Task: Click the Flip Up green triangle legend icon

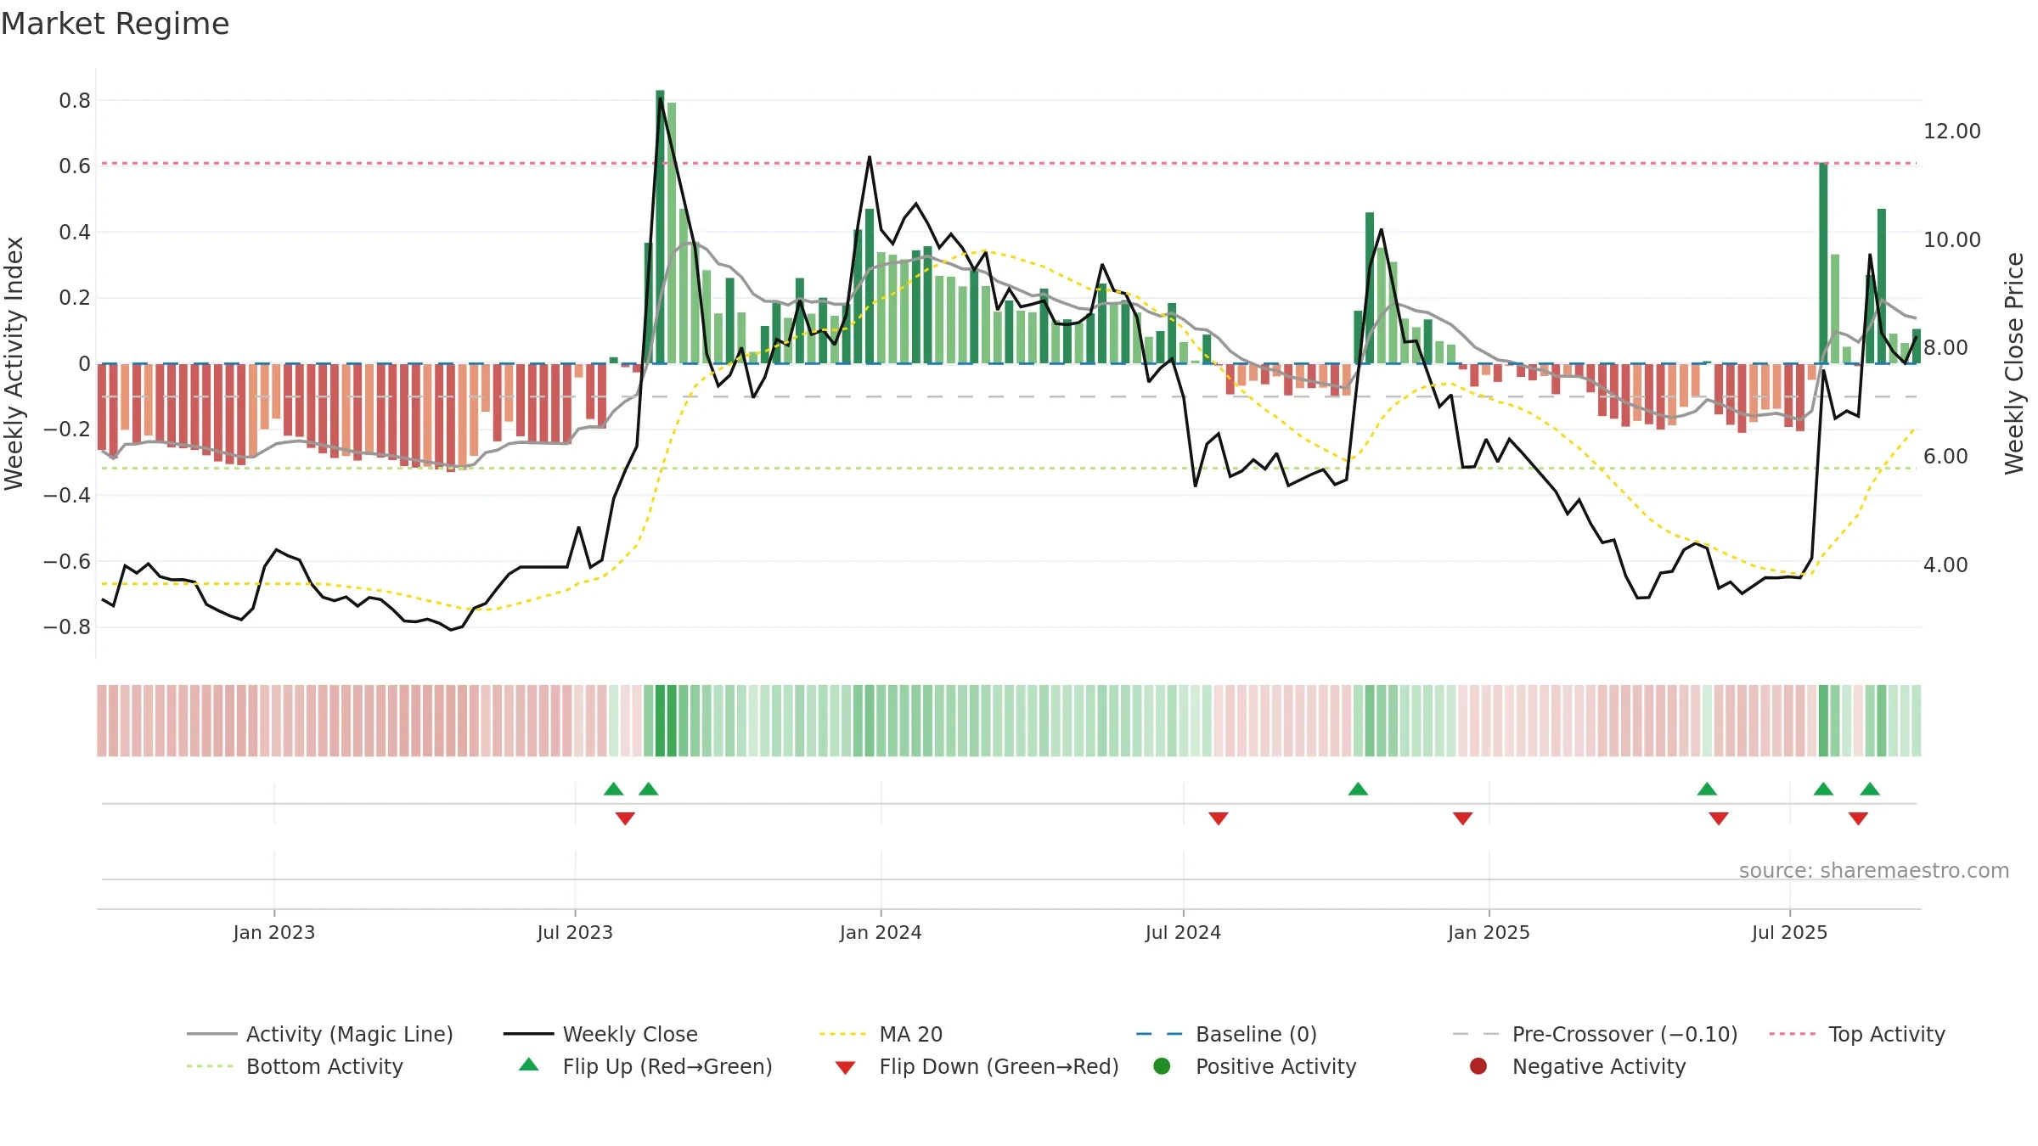Action: point(529,1065)
